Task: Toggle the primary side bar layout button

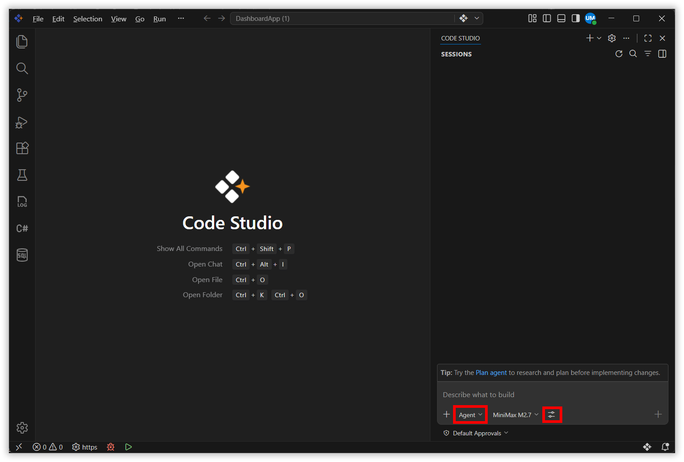Action: click(x=547, y=18)
